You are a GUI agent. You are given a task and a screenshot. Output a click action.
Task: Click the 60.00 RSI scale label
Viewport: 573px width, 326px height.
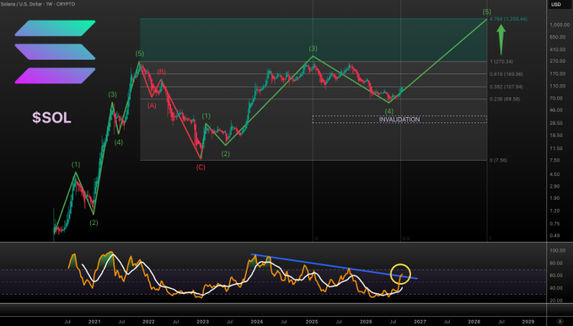(x=556, y=275)
